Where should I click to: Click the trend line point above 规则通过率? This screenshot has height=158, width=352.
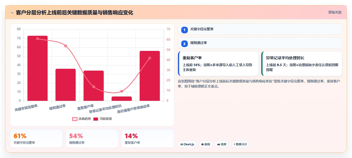(x=66, y=46)
